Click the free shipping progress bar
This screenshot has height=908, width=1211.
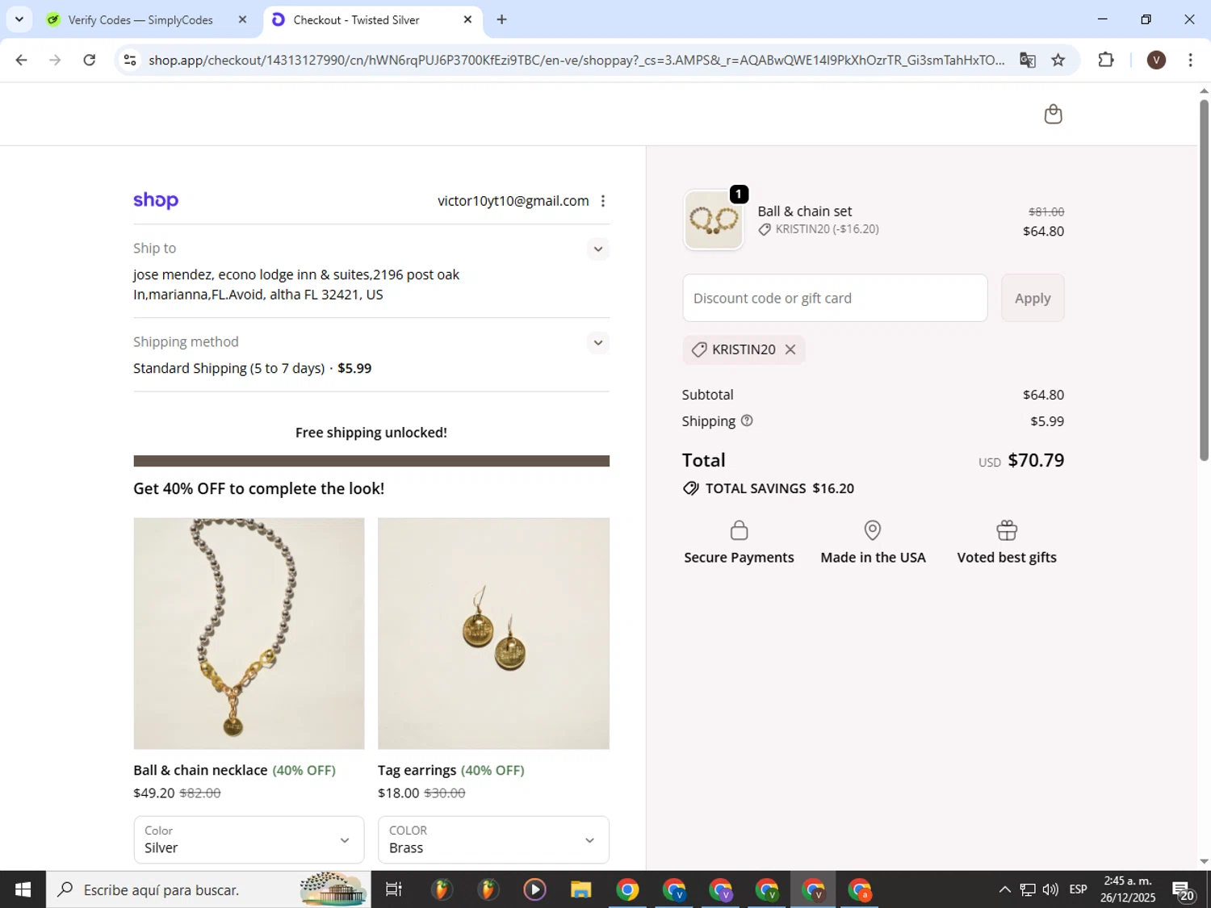[371, 461]
